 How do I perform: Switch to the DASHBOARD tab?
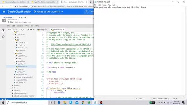[x=8, y=17]
